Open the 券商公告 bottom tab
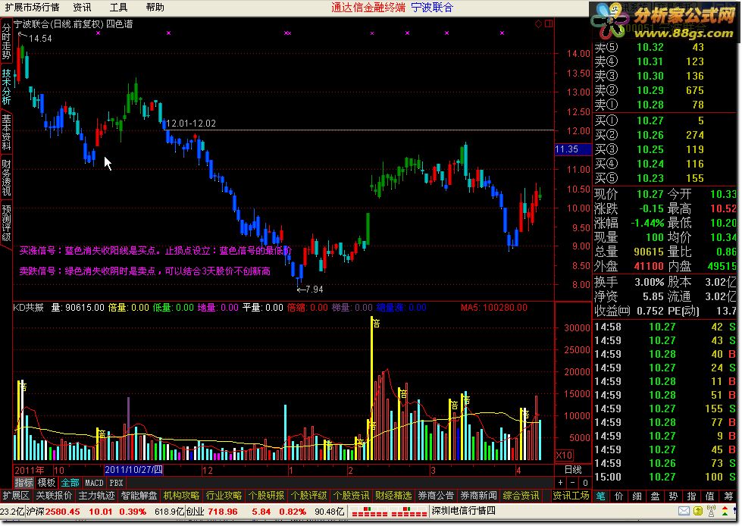 pyautogui.click(x=436, y=495)
